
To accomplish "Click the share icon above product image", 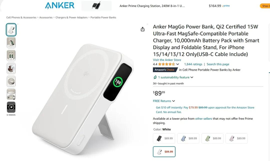I will point(143,29).
